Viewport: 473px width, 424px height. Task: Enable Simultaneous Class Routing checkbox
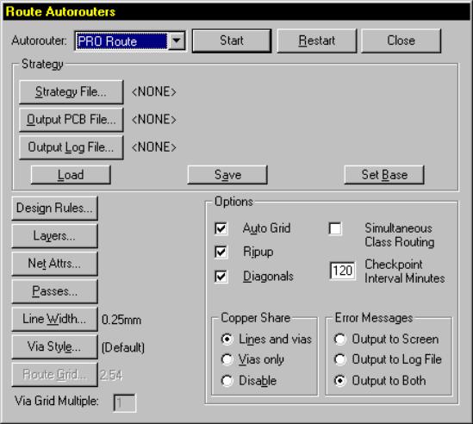[335, 228]
